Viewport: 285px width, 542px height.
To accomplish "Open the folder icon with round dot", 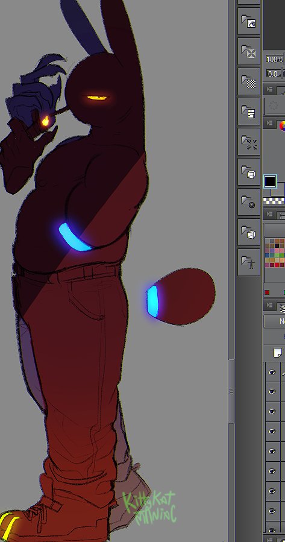I will 249,202.
